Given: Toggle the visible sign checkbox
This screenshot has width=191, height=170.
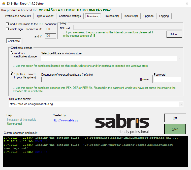Looking at the screenshot, I should [x=7, y=29].
